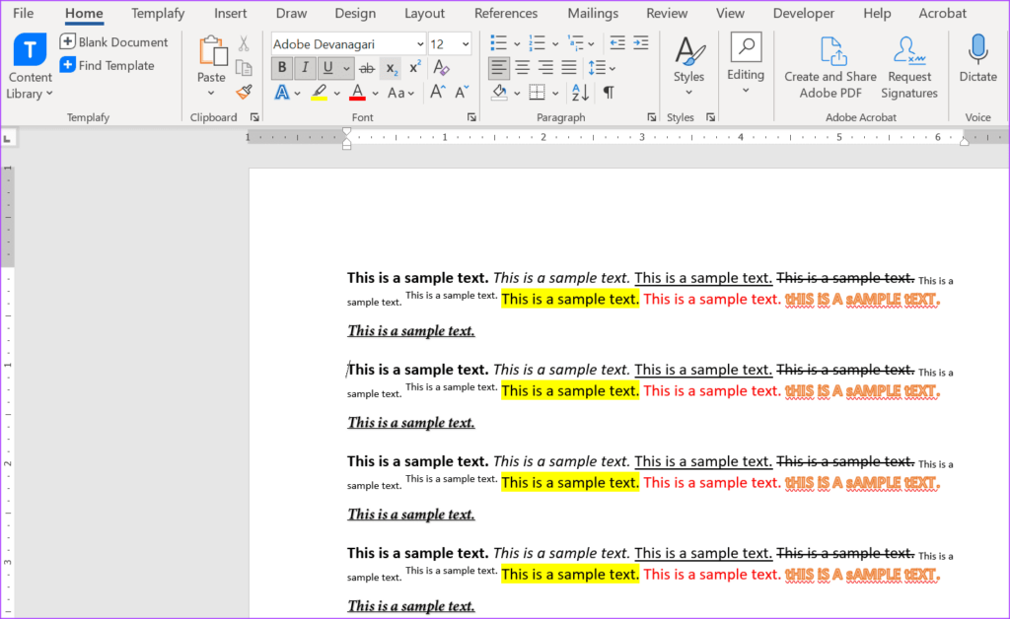This screenshot has width=1010, height=619.
Task: Open font color dropdown arrow
Action: click(x=375, y=94)
